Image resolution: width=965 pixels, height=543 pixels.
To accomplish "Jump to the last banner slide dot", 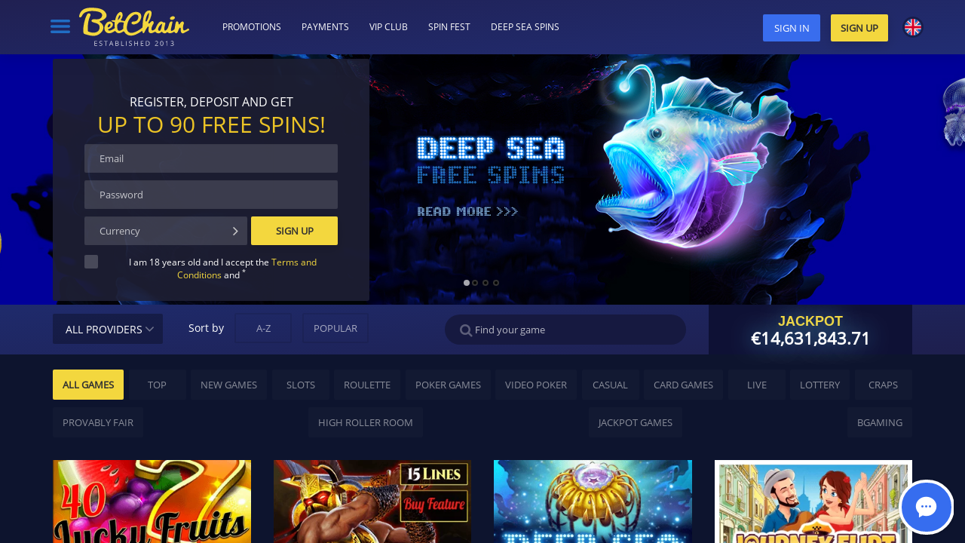I will pyautogui.click(x=496, y=283).
